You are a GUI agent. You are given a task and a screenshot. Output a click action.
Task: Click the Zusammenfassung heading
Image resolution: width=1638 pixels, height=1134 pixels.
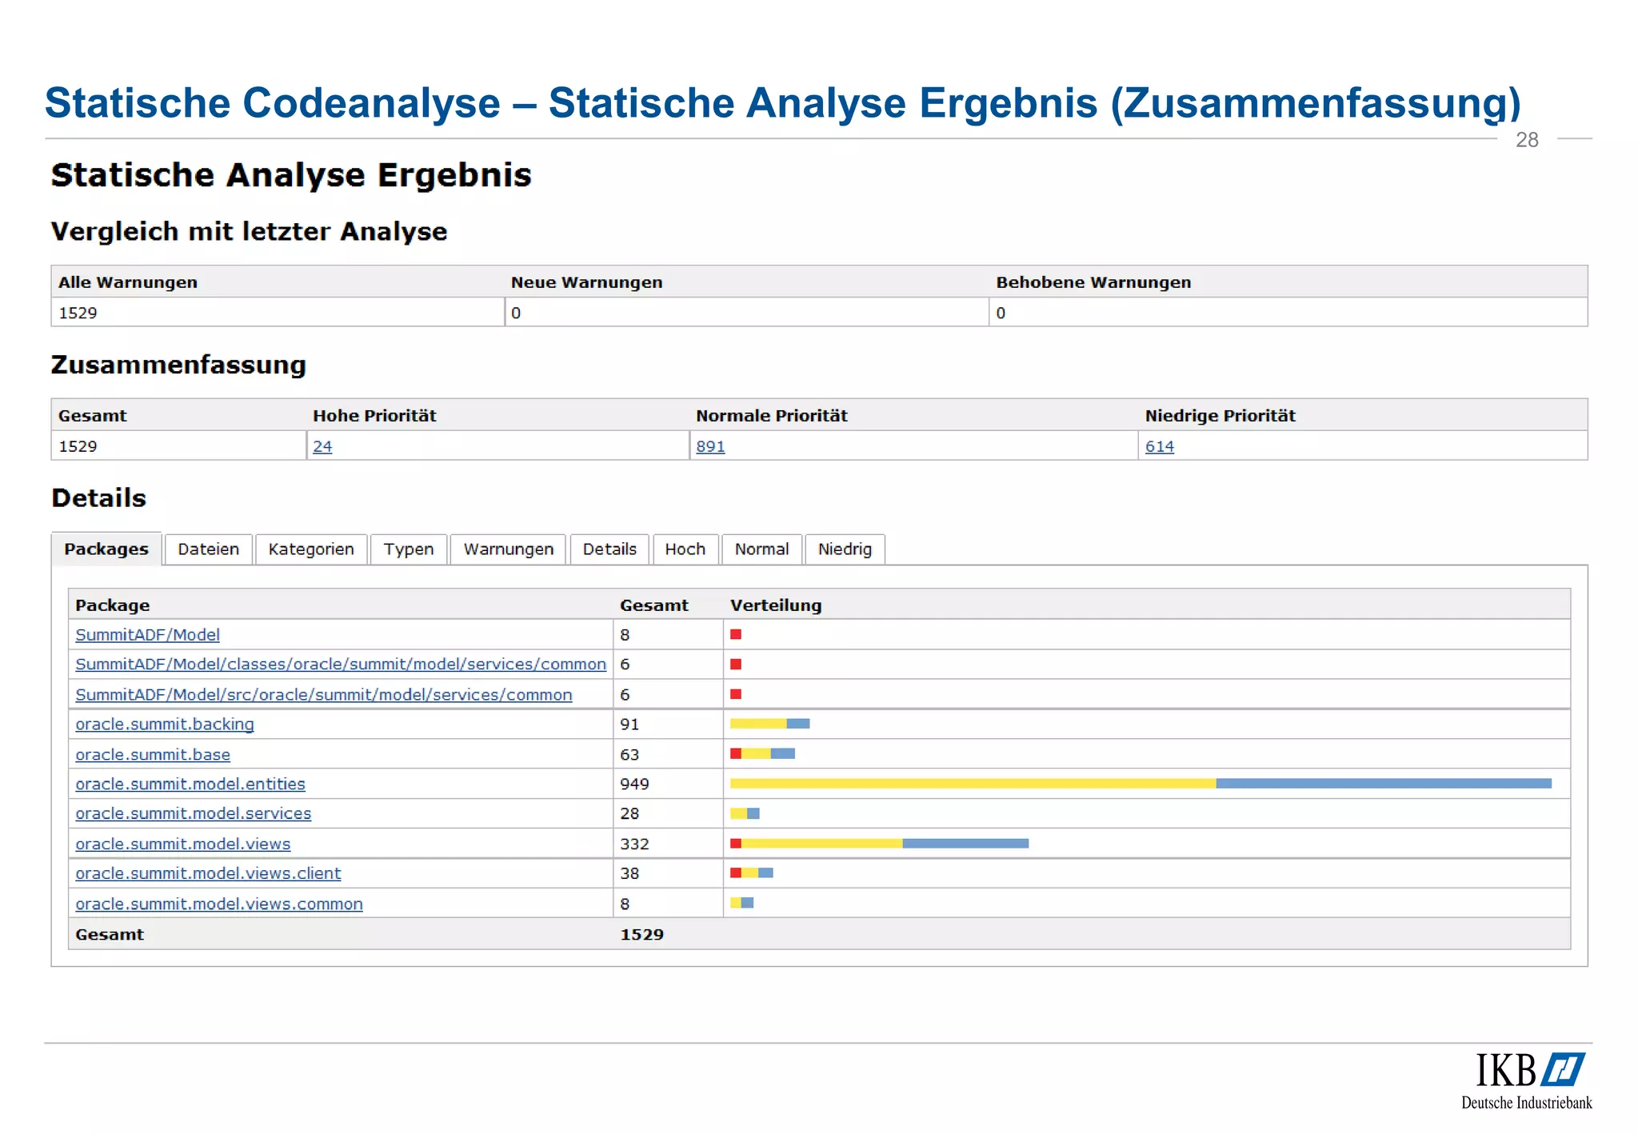178,365
